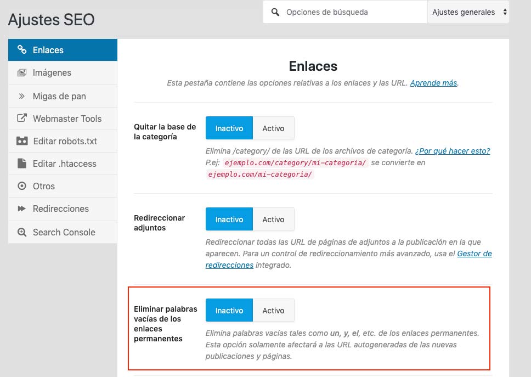Screen dimensions: 531x377
Task: Follow the Aprende más link
Action: click(433, 83)
